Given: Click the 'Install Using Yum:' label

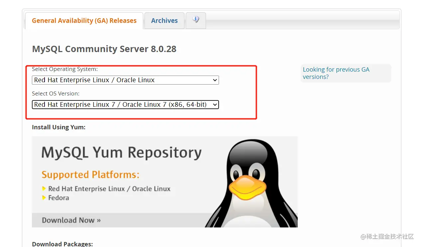Looking at the screenshot, I should click(x=58, y=127).
